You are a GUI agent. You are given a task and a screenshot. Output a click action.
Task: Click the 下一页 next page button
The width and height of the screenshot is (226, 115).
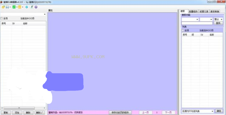(x=168, y=113)
